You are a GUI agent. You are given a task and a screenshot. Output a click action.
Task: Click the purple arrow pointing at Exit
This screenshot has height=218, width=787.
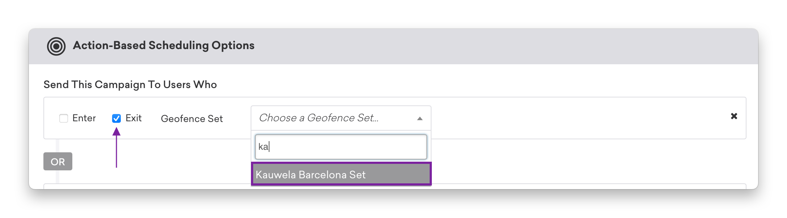(x=116, y=148)
